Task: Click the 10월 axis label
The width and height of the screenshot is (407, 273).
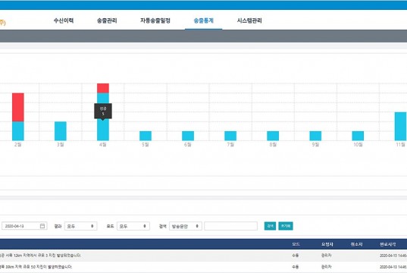Action: point(358,144)
